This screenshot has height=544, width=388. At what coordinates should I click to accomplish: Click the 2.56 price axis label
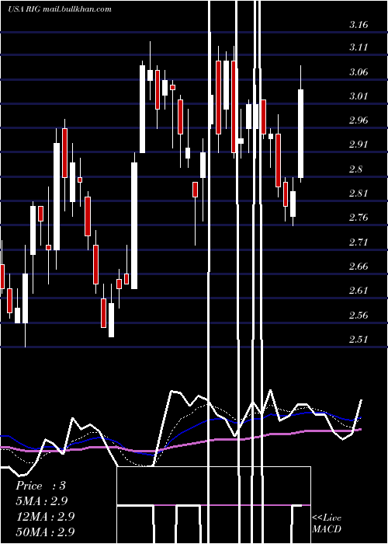(x=359, y=315)
